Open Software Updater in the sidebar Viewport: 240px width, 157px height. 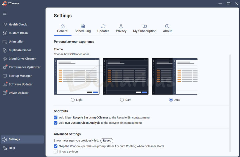(21, 84)
